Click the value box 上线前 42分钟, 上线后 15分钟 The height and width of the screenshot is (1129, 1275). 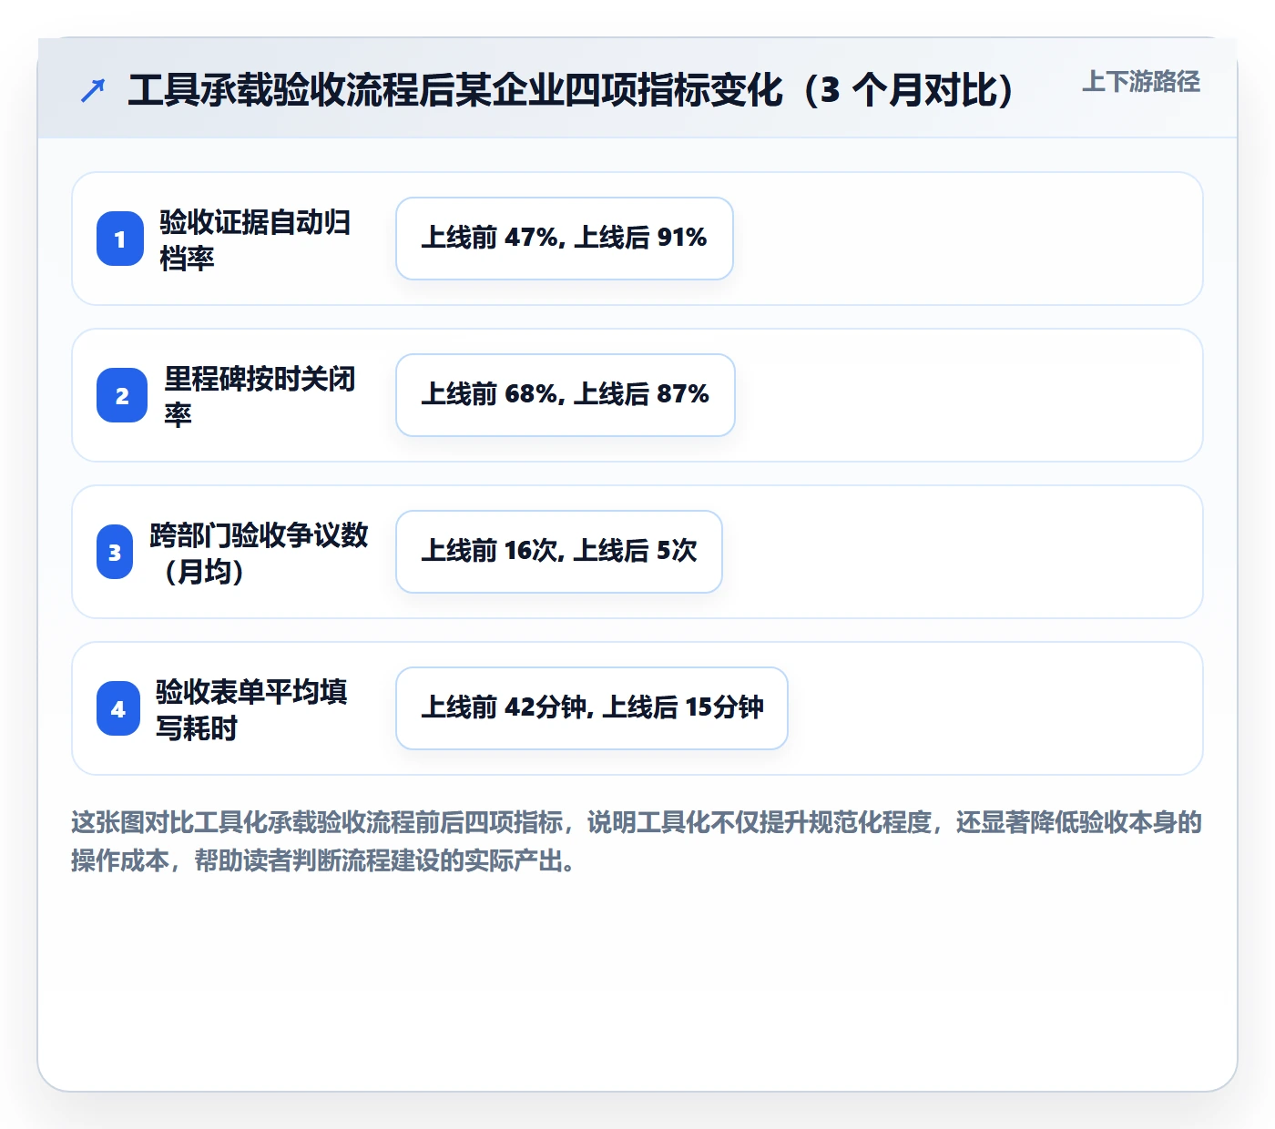pyautogui.click(x=592, y=708)
